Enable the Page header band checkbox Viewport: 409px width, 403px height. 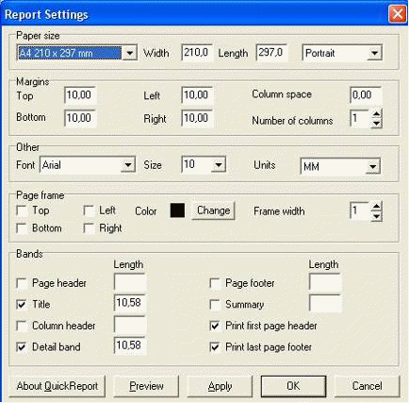coord(22,283)
